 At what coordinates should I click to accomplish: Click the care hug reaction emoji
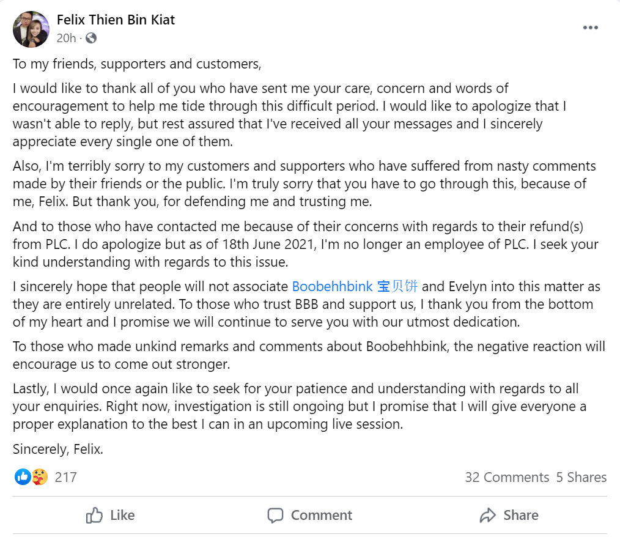40,477
